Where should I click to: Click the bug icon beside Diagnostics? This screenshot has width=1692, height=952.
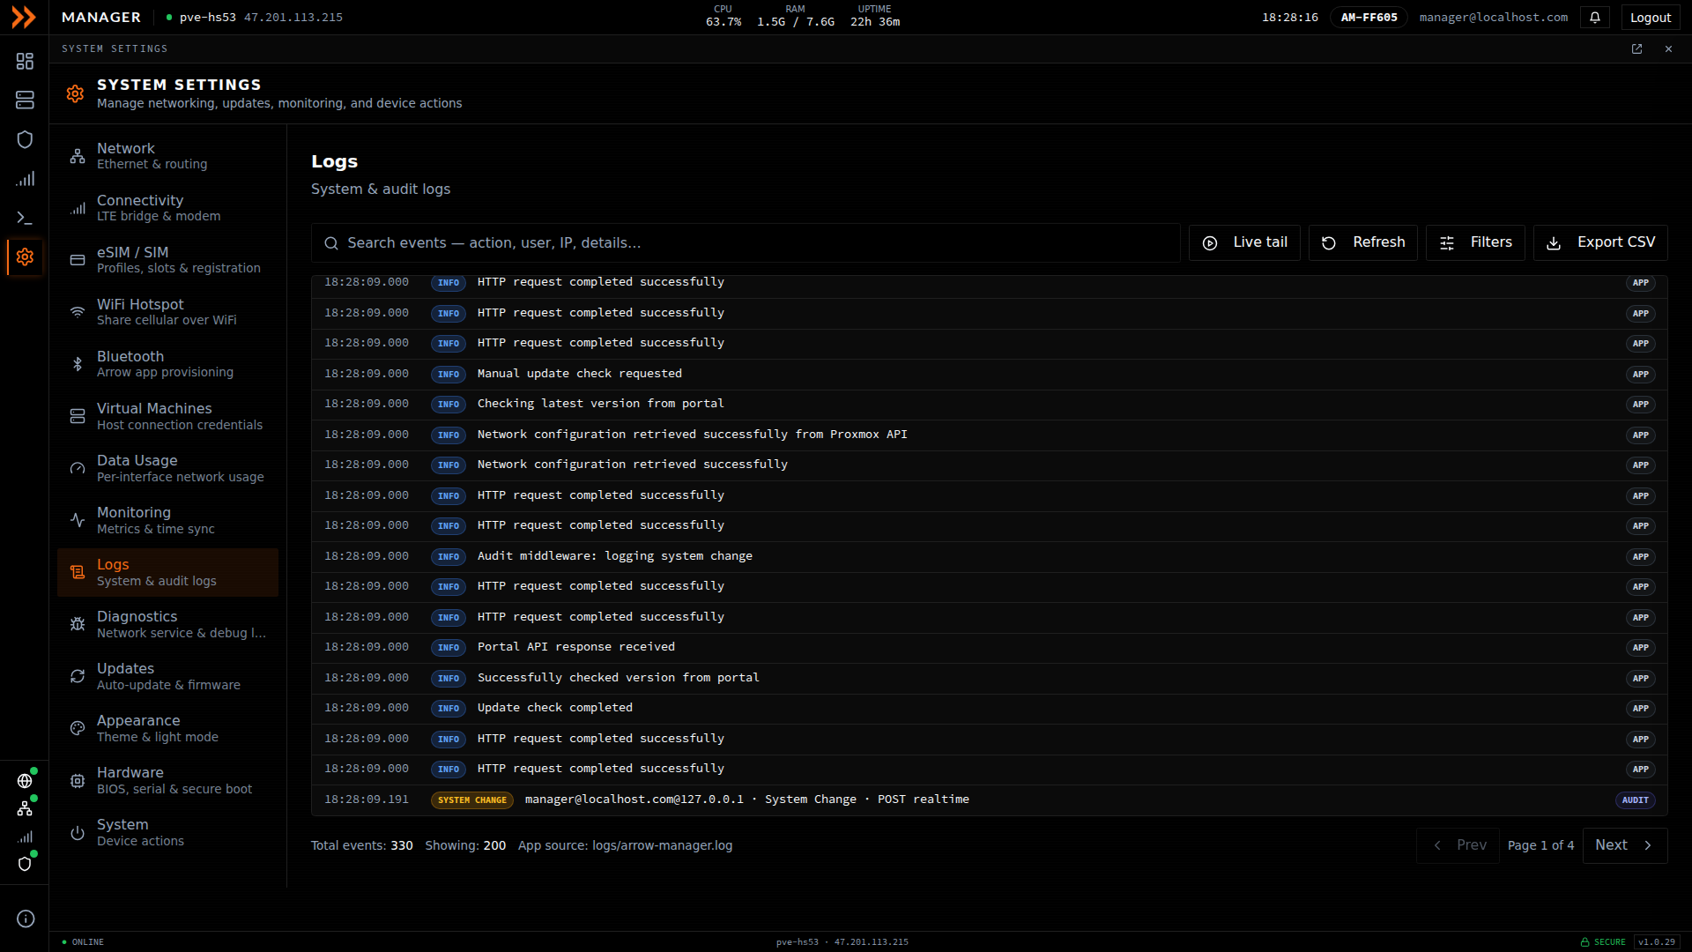tap(78, 624)
